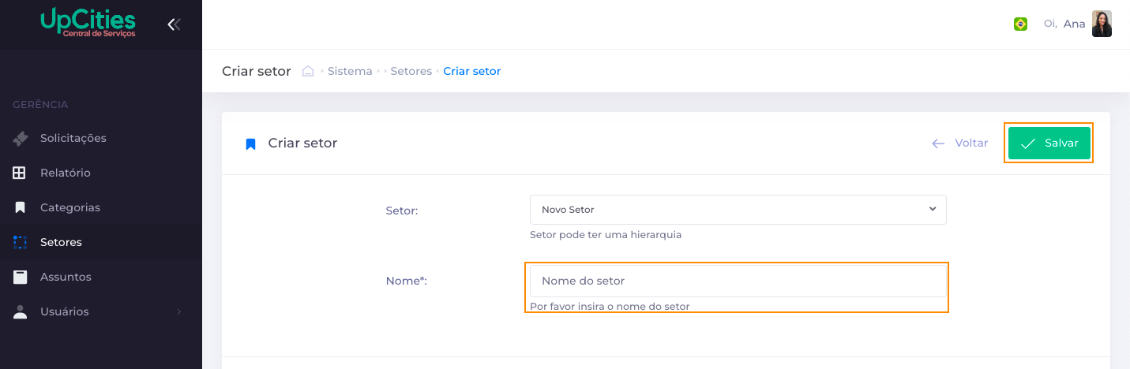Focus the Nome do setor input field
1130x369 pixels.
coord(738,281)
